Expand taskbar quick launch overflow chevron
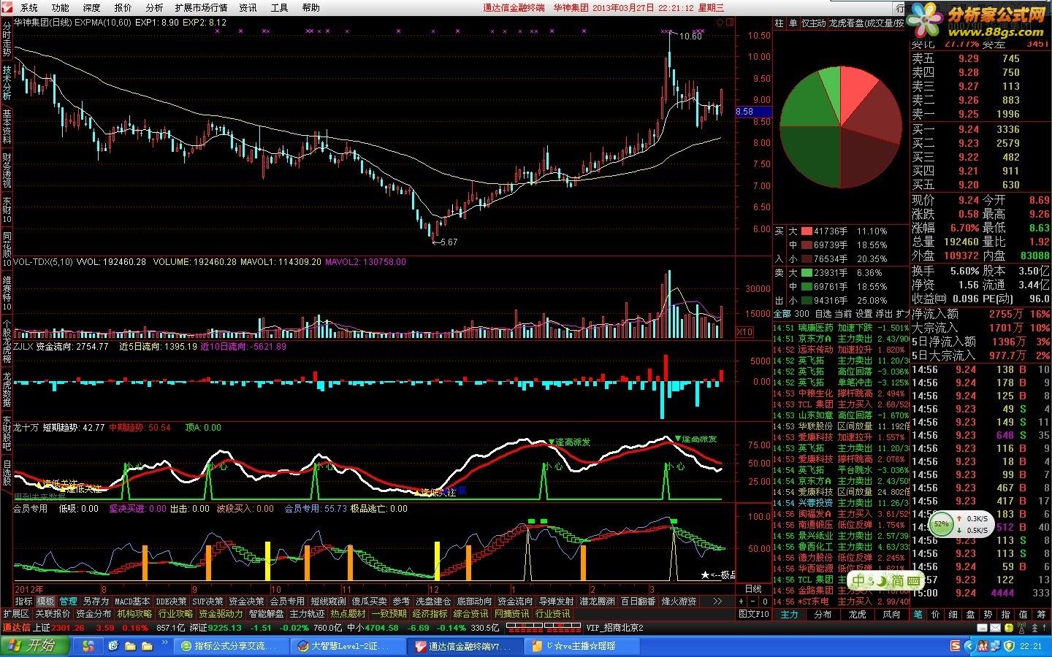Viewport: 1052px width, 657px height. [x=164, y=642]
